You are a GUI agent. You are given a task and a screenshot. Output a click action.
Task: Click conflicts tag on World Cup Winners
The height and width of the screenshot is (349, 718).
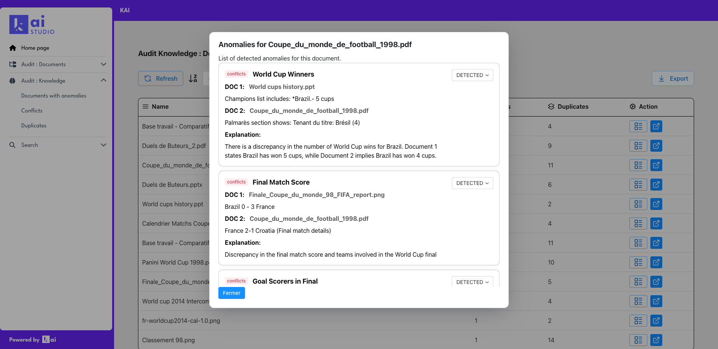coord(236,74)
